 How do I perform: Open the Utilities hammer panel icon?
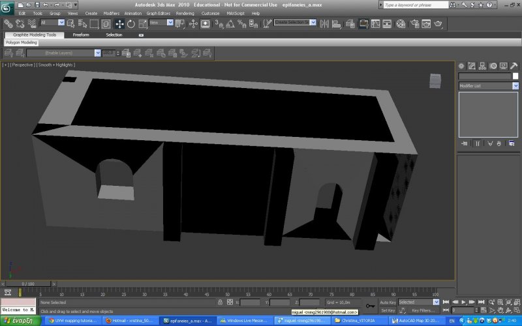coord(515,66)
